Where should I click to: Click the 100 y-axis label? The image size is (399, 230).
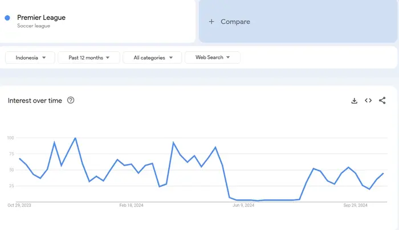point(10,138)
